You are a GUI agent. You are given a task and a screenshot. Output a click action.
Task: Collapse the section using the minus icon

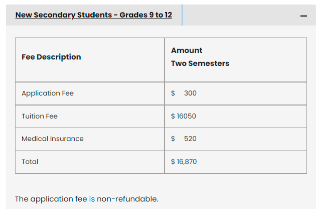click(x=303, y=16)
